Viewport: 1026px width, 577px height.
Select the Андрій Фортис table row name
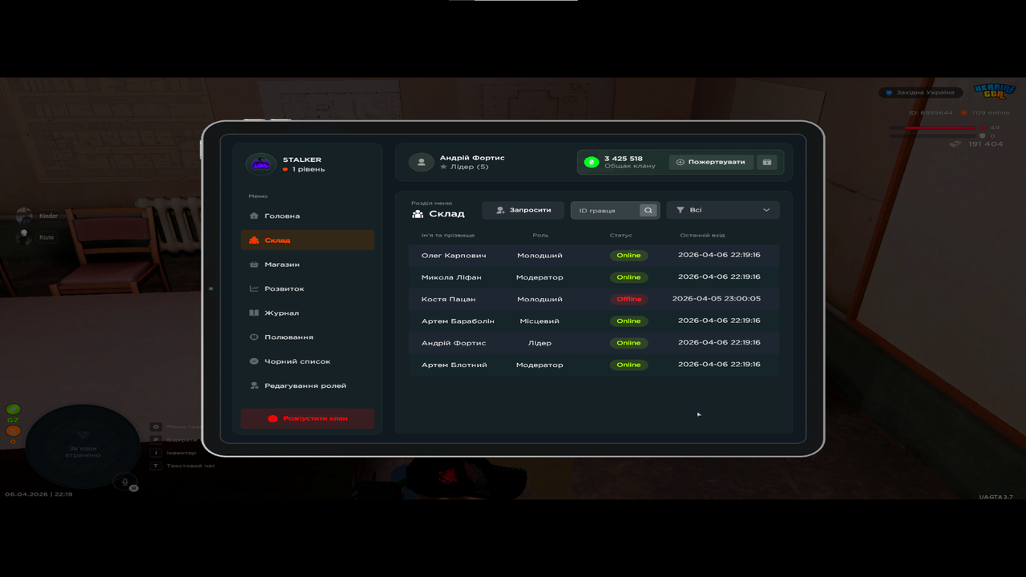[x=454, y=343]
